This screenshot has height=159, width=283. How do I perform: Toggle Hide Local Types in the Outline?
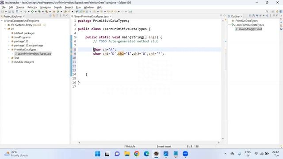tap(267, 16)
